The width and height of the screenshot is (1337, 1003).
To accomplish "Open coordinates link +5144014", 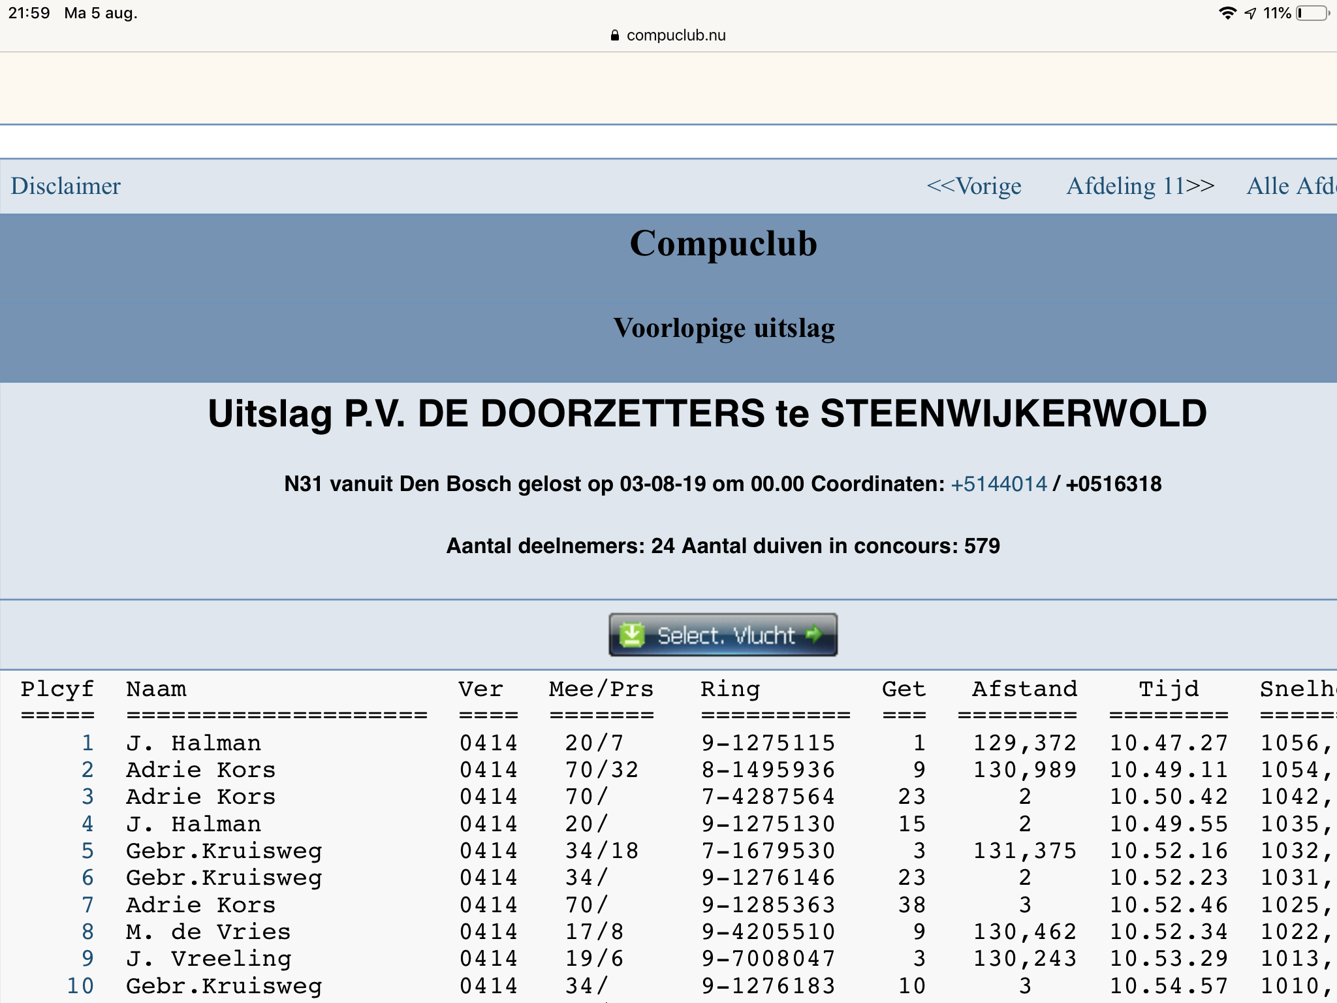I will pyautogui.click(x=999, y=484).
